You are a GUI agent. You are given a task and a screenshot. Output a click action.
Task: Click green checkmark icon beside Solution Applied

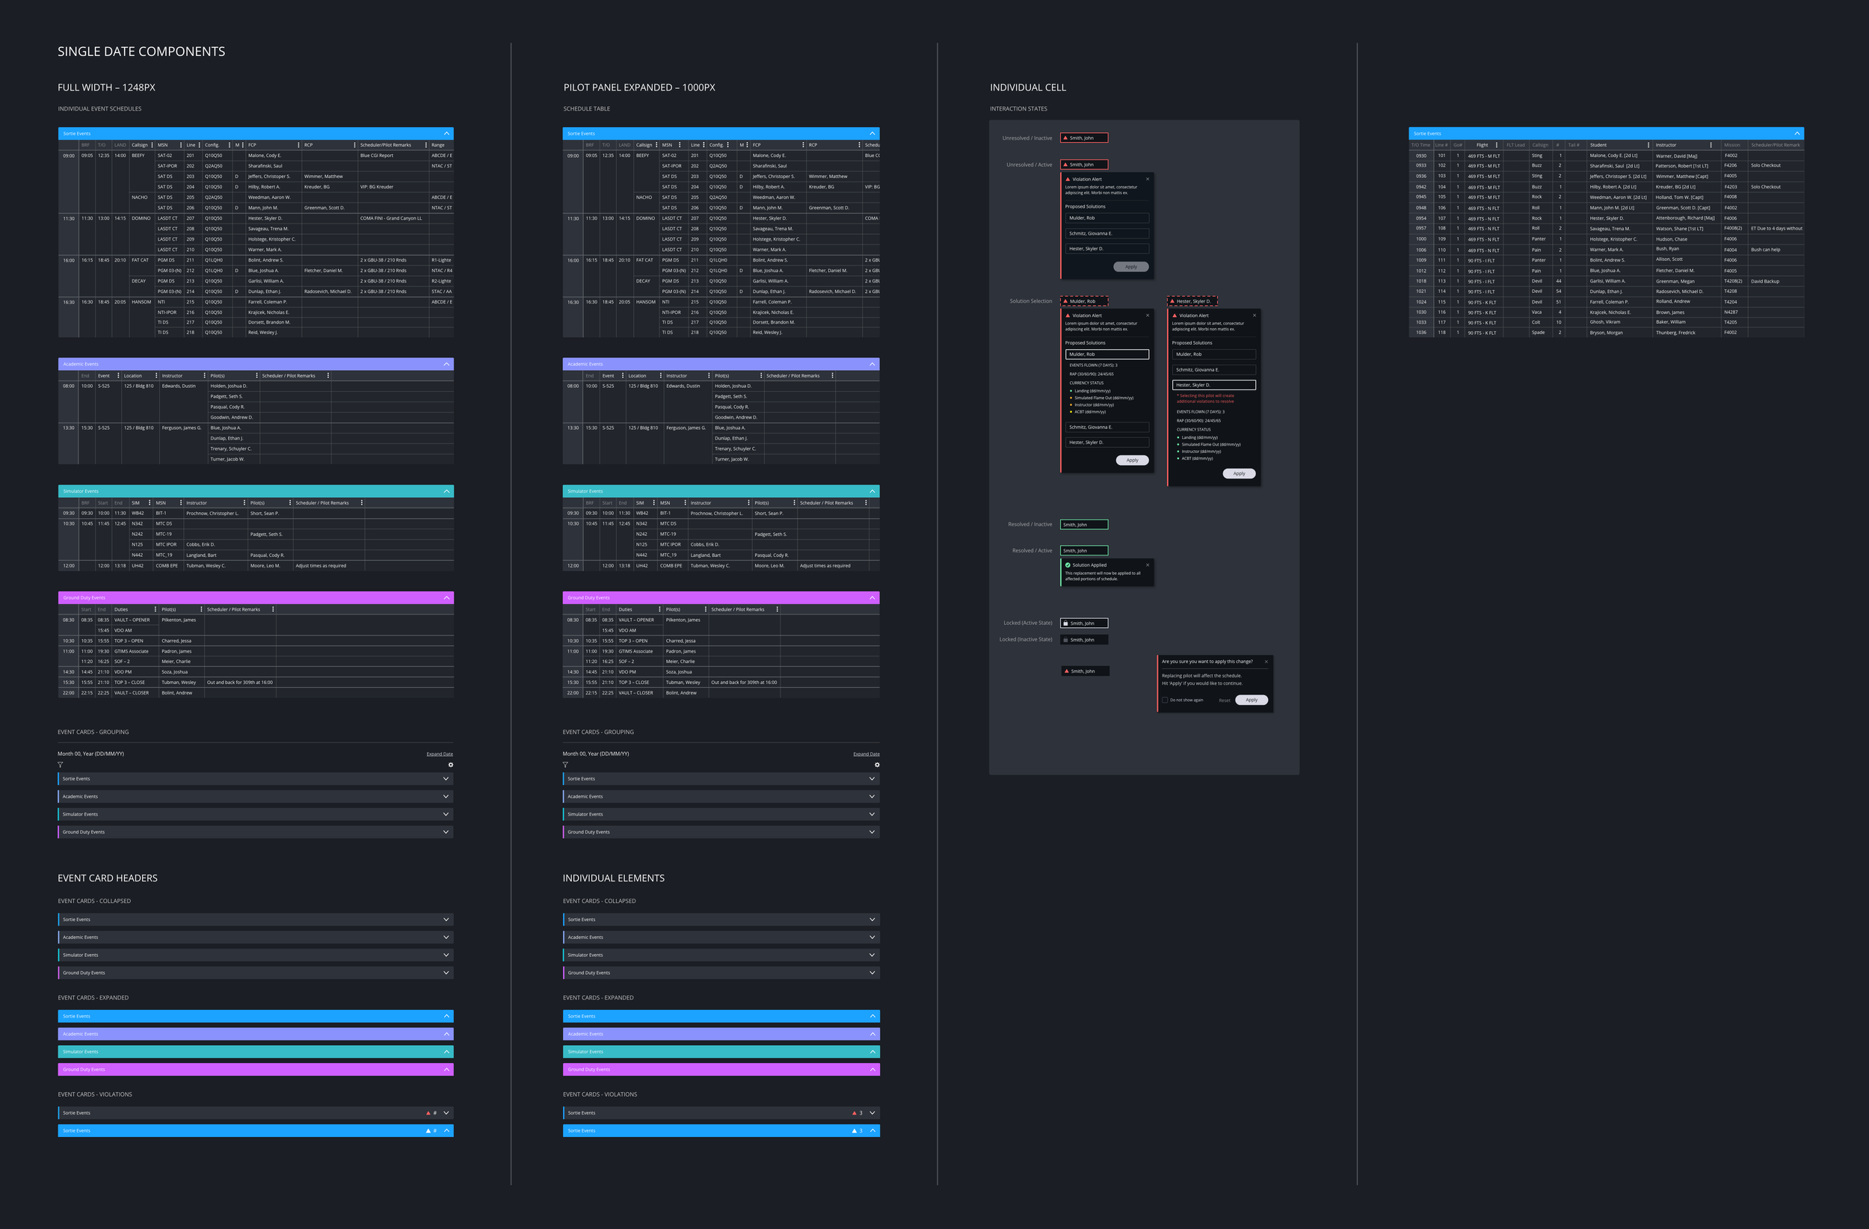tap(1068, 564)
